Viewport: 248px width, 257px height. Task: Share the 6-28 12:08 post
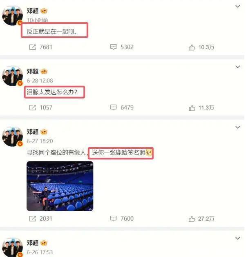[x=40, y=108]
